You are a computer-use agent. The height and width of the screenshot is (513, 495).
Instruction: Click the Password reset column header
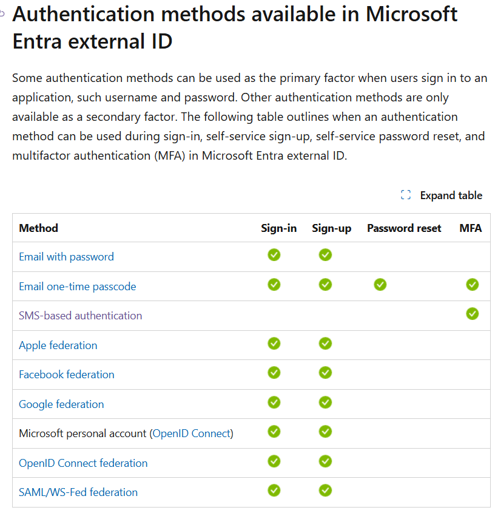pyautogui.click(x=404, y=228)
